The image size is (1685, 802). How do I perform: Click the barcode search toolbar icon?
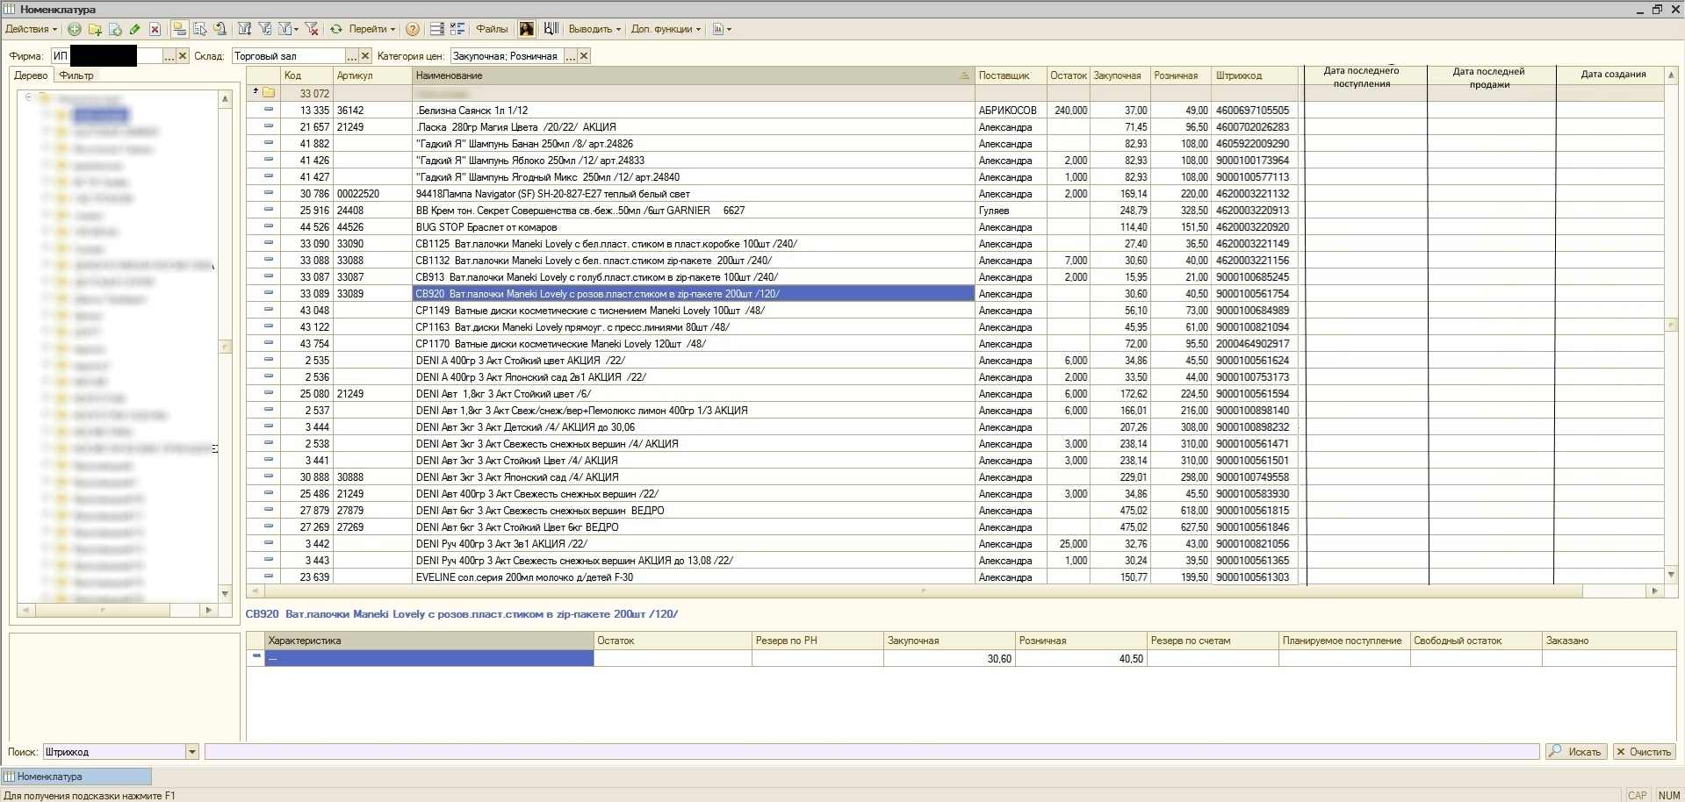(x=551, y=29)
